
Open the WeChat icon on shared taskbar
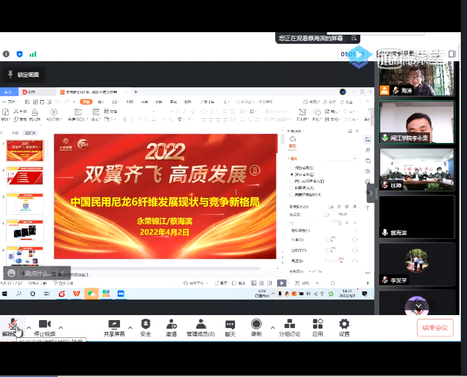click(91, 294)
